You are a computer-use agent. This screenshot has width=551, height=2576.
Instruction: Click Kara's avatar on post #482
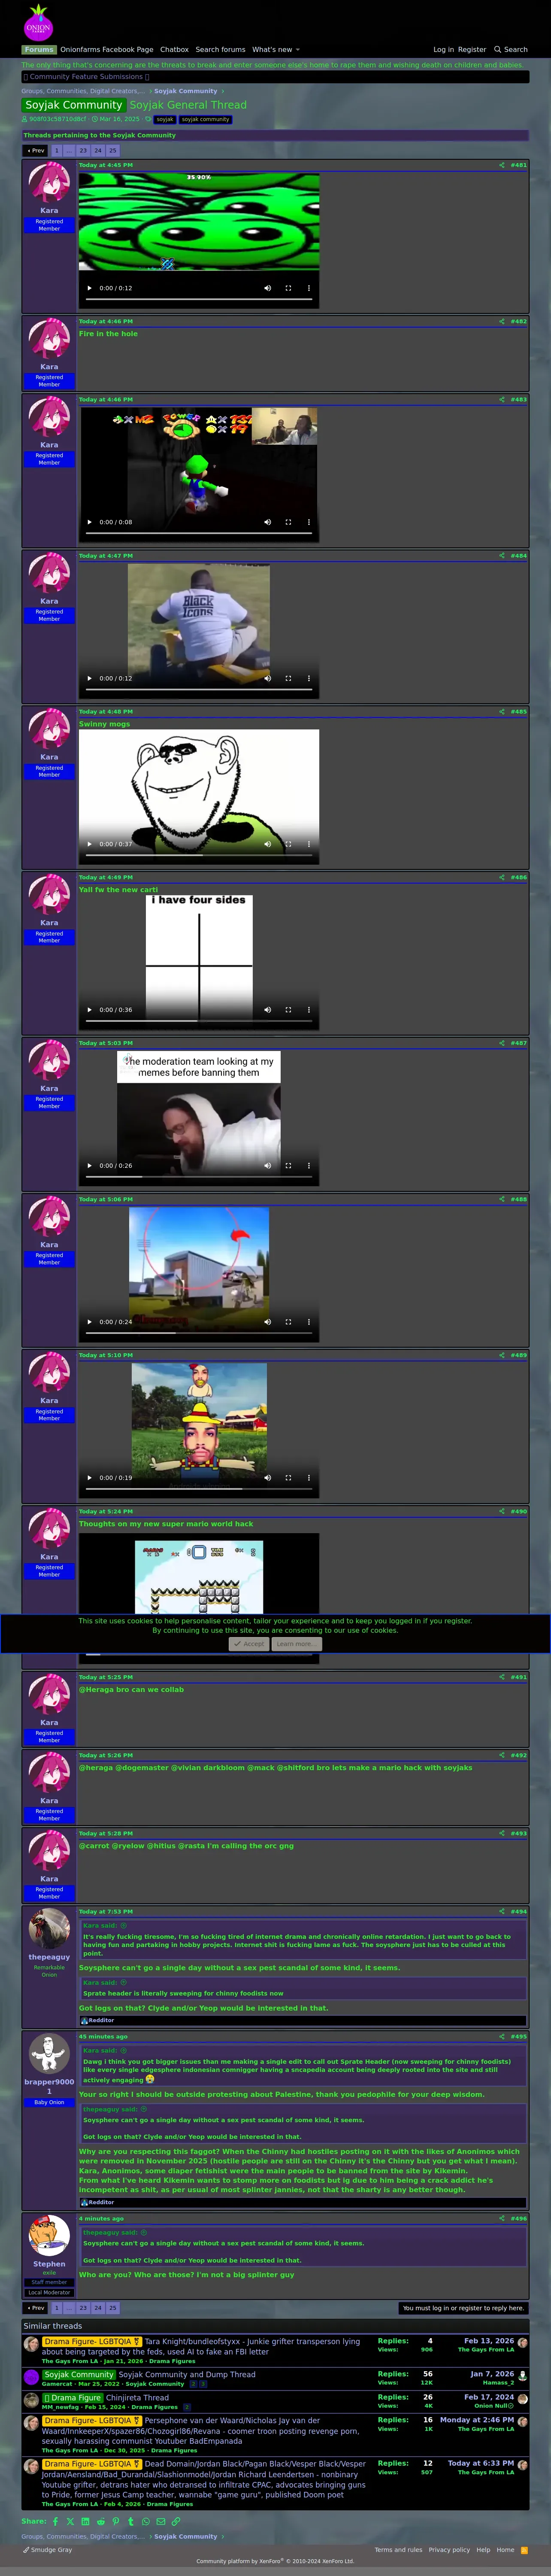pos(49,339)
